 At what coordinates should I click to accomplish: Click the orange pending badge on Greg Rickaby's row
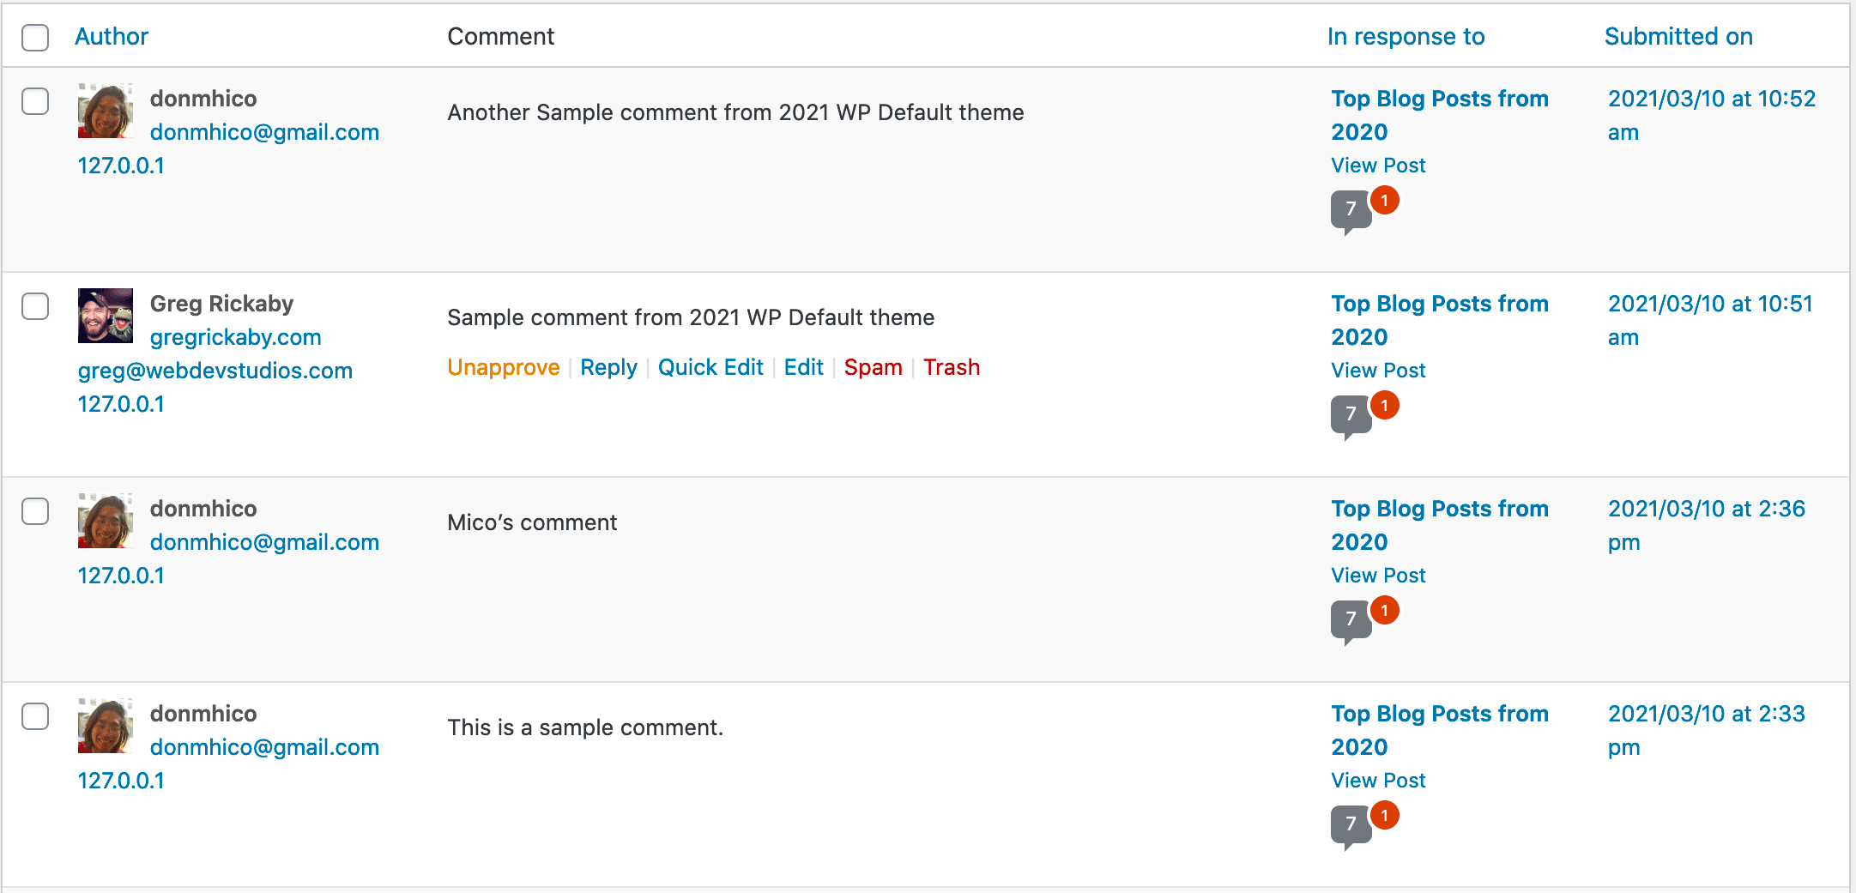click(1385, 404)
